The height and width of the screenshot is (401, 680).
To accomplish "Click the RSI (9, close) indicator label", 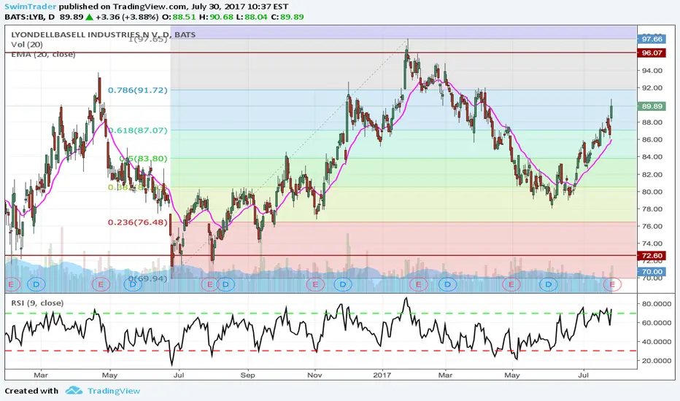I will [x=37, y=303].
